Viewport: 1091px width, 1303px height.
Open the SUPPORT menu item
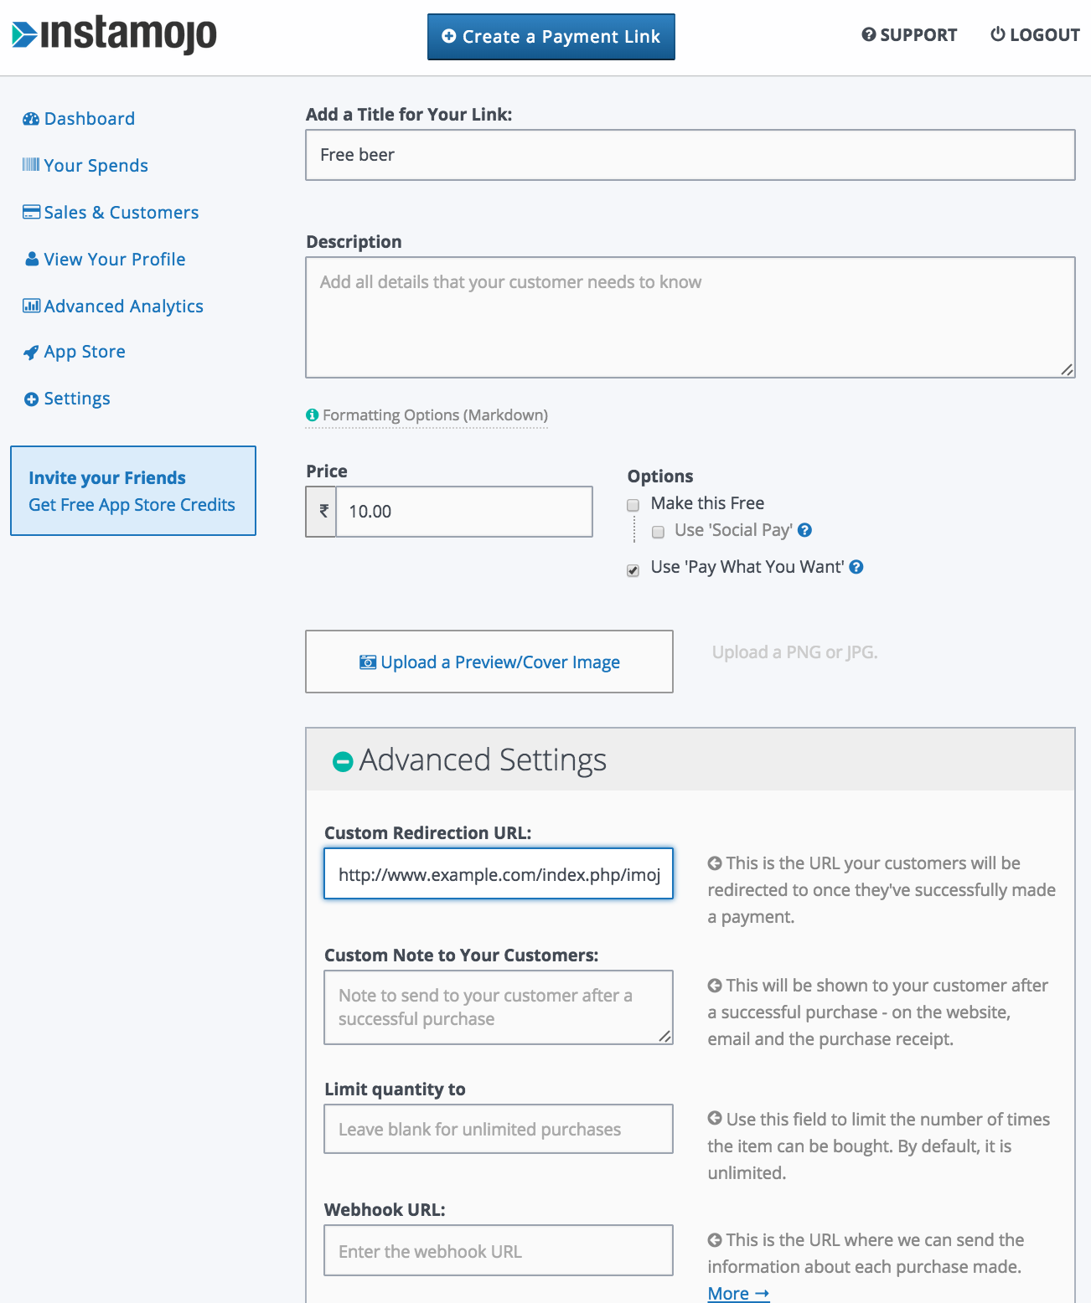click(909, 35)
